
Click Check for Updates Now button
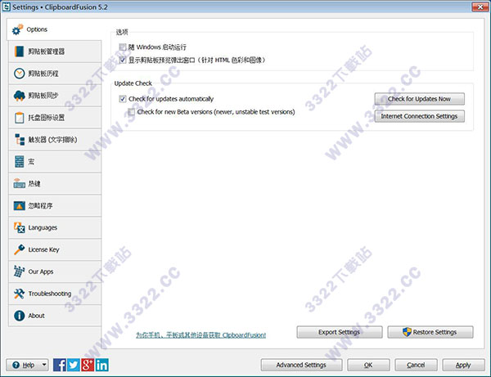(x=419, y=99)
